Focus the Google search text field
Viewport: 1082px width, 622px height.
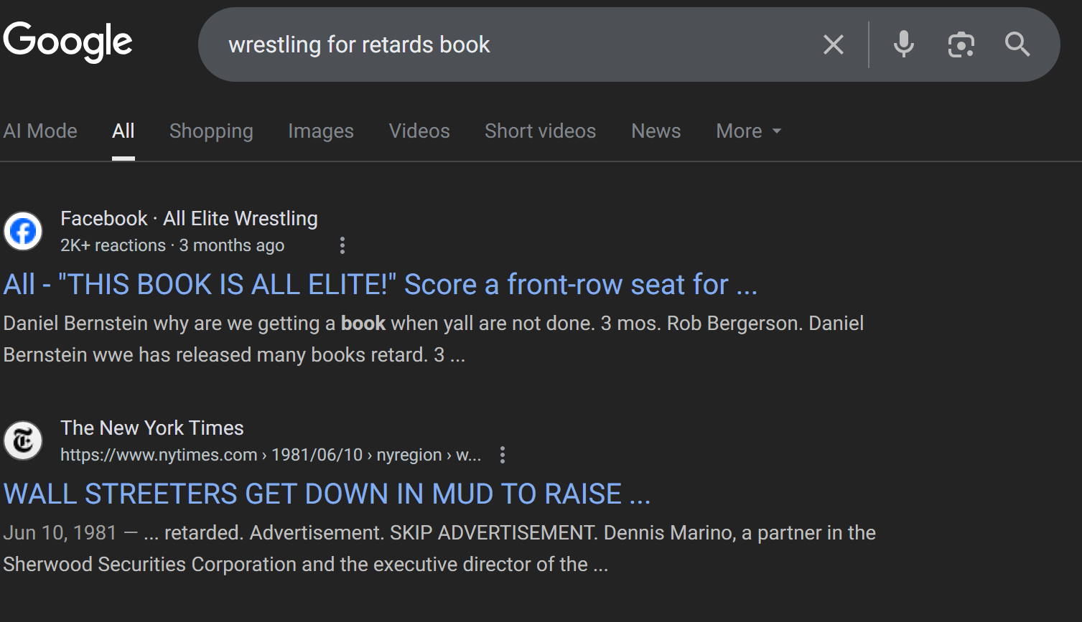(x=503, y=44)
